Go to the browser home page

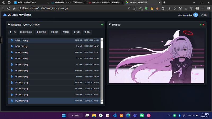click(14, 8)
